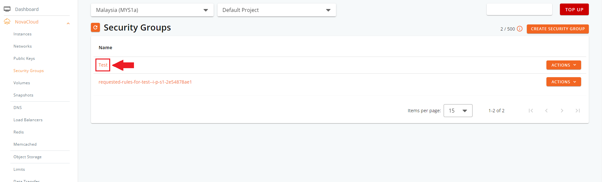Click the empty field beside Top Up
Viewport: 602px width, 182px height.
[x=519, y=10]
